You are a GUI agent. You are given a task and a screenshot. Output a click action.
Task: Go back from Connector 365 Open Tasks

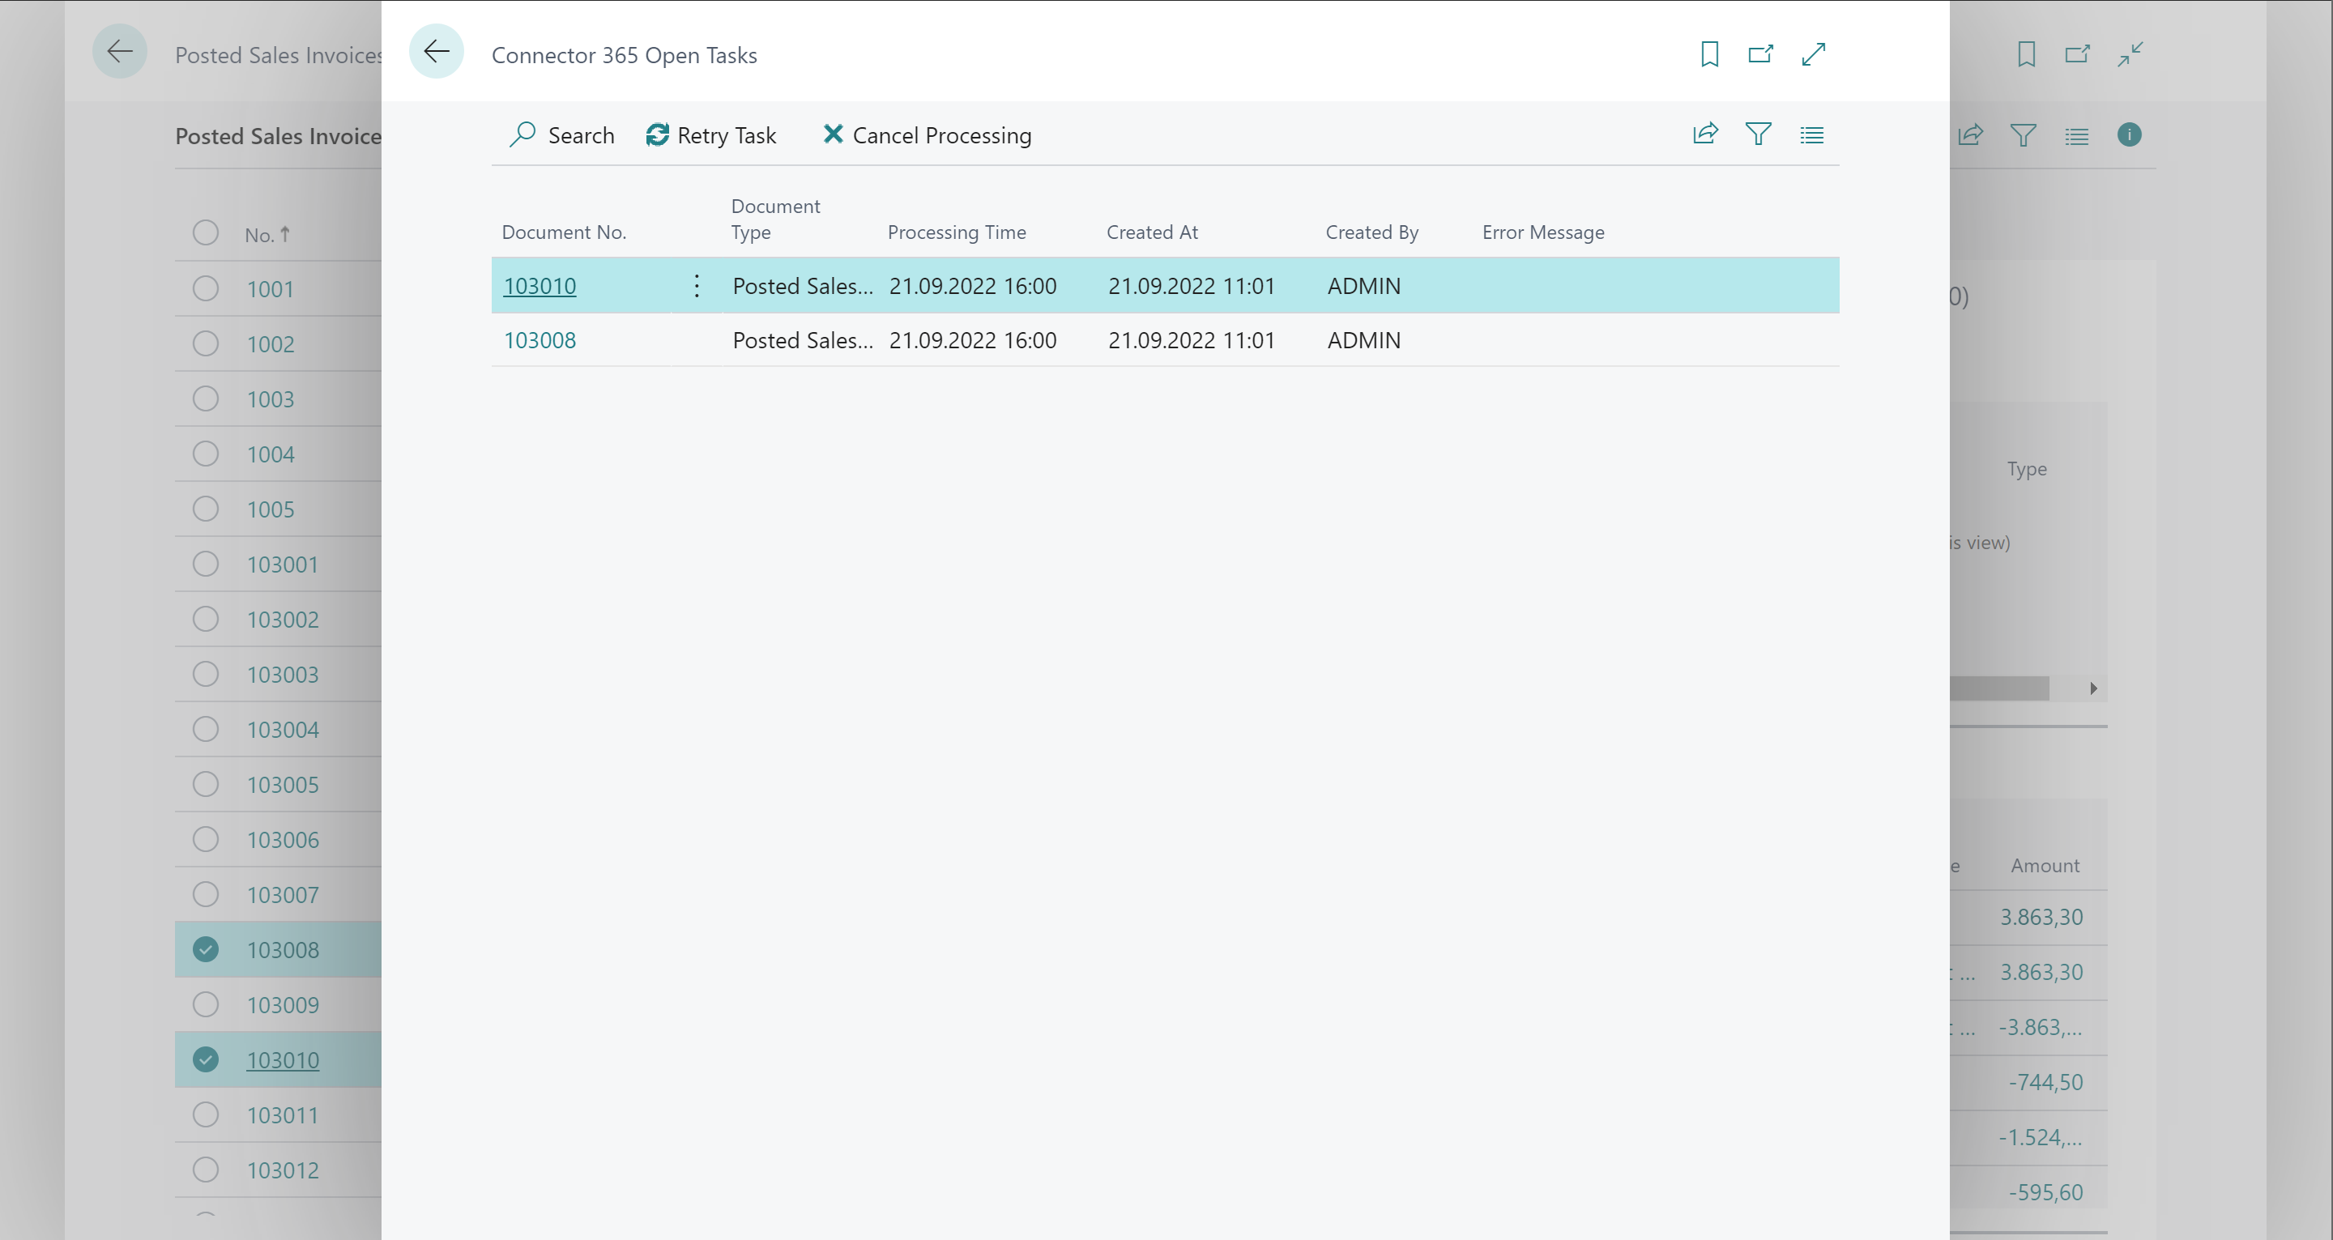pos(437,52)
